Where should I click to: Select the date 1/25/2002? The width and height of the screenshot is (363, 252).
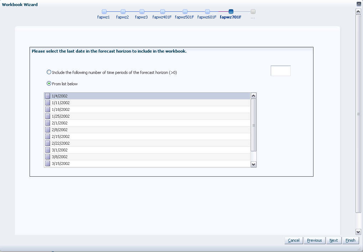click(x=147, y=116)
